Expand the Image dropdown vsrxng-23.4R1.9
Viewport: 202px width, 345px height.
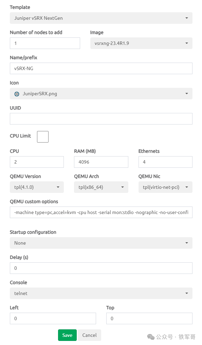click(x=141, y=43)
